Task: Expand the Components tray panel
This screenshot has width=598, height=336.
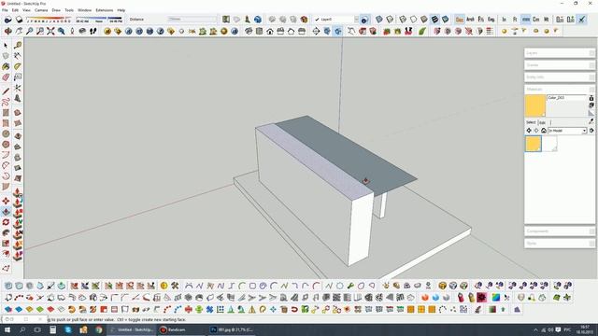Action: 560,231
